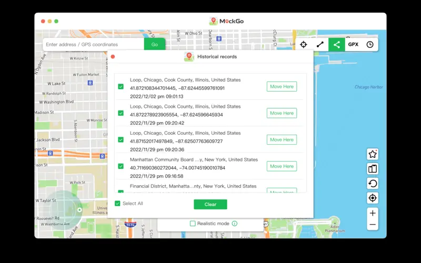421x263 pixels.
Task: Move Here for 2022/12/02 record
Action: point(282,87)
